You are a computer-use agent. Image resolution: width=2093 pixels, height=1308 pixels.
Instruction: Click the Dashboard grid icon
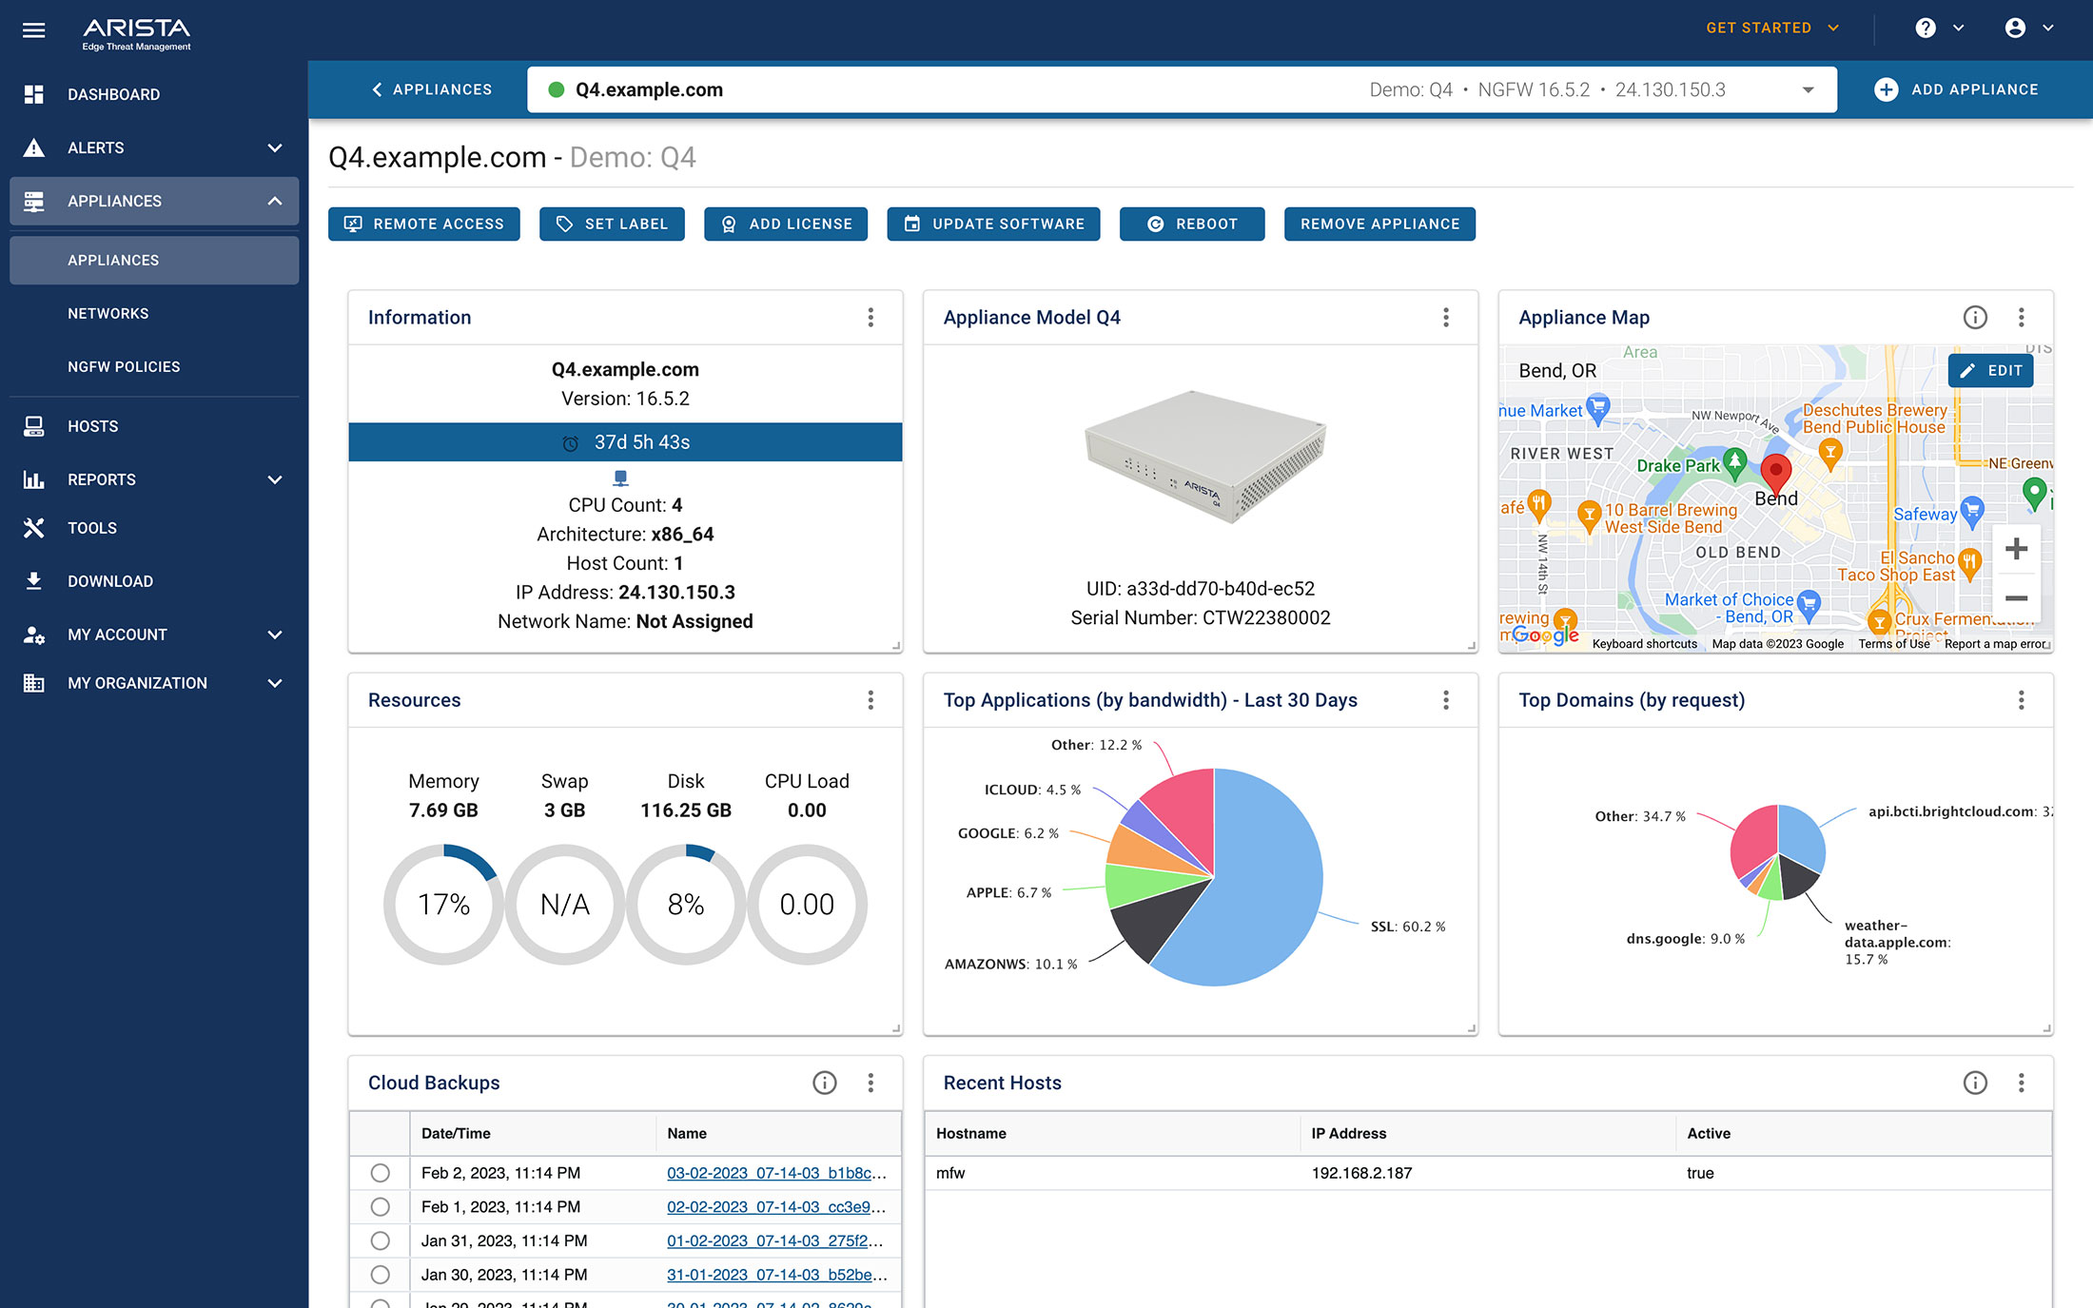click(x=34, y=94)
